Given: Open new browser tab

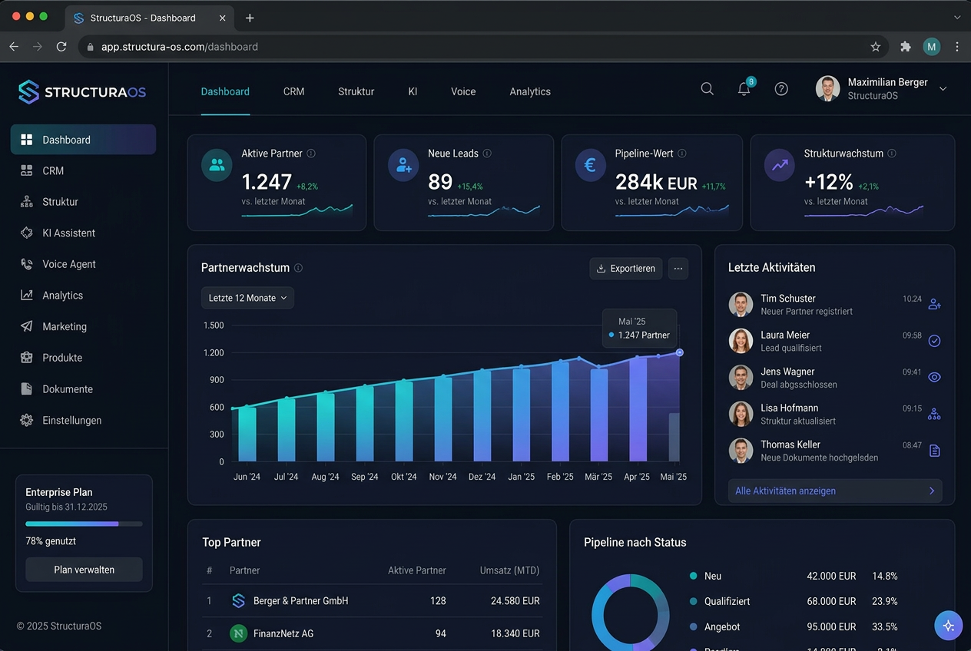Looking at the screenshot, I should [250, 18].
